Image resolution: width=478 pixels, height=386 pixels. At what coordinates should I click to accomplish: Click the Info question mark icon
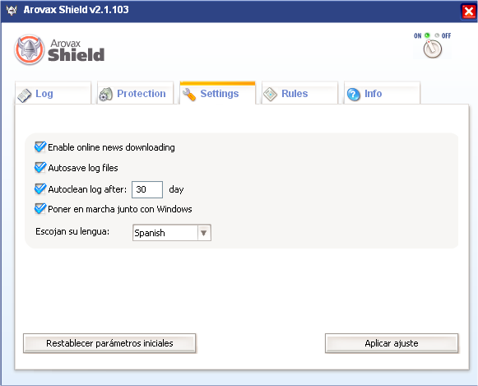coord(354,95)
